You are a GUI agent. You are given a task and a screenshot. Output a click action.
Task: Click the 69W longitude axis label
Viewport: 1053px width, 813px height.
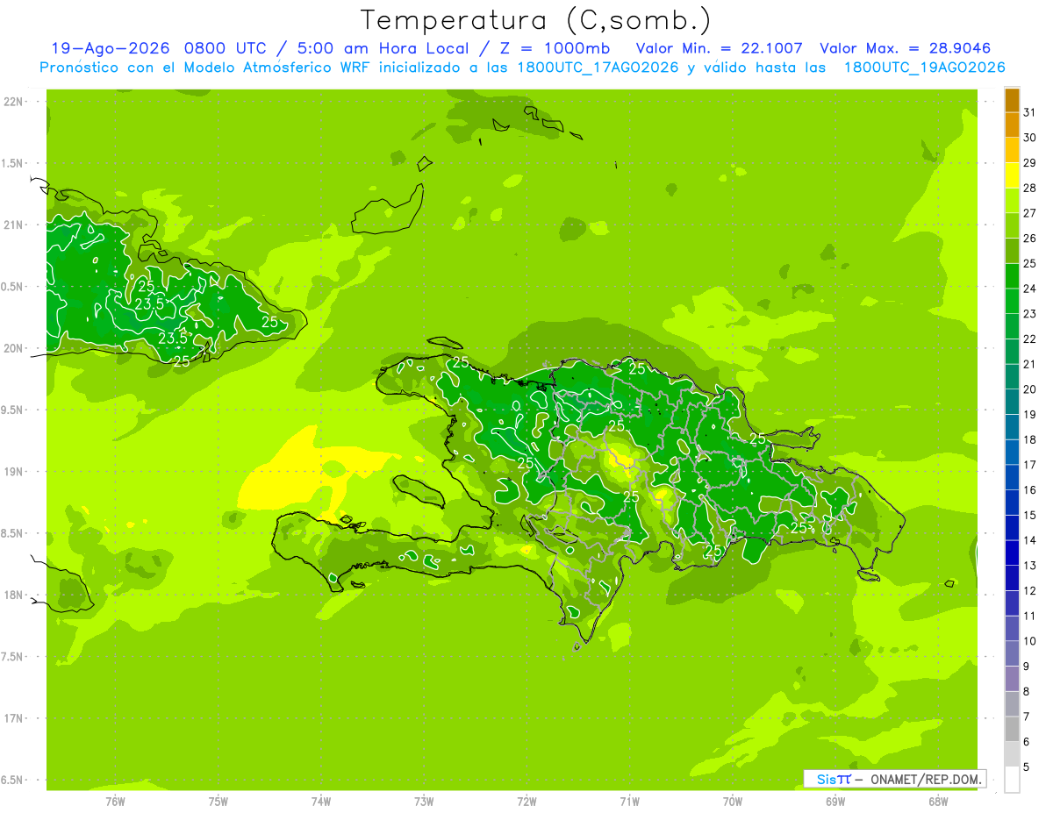[x=835, y=802]
